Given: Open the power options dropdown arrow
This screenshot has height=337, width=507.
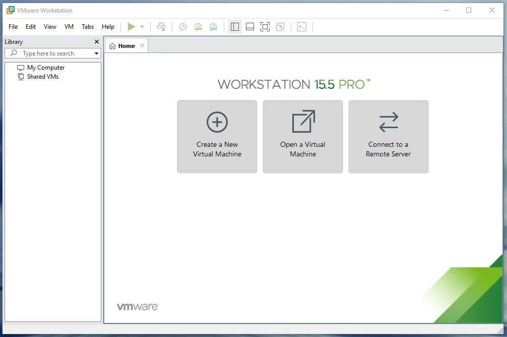Looking at the screenshot, I should pos(142,27).
